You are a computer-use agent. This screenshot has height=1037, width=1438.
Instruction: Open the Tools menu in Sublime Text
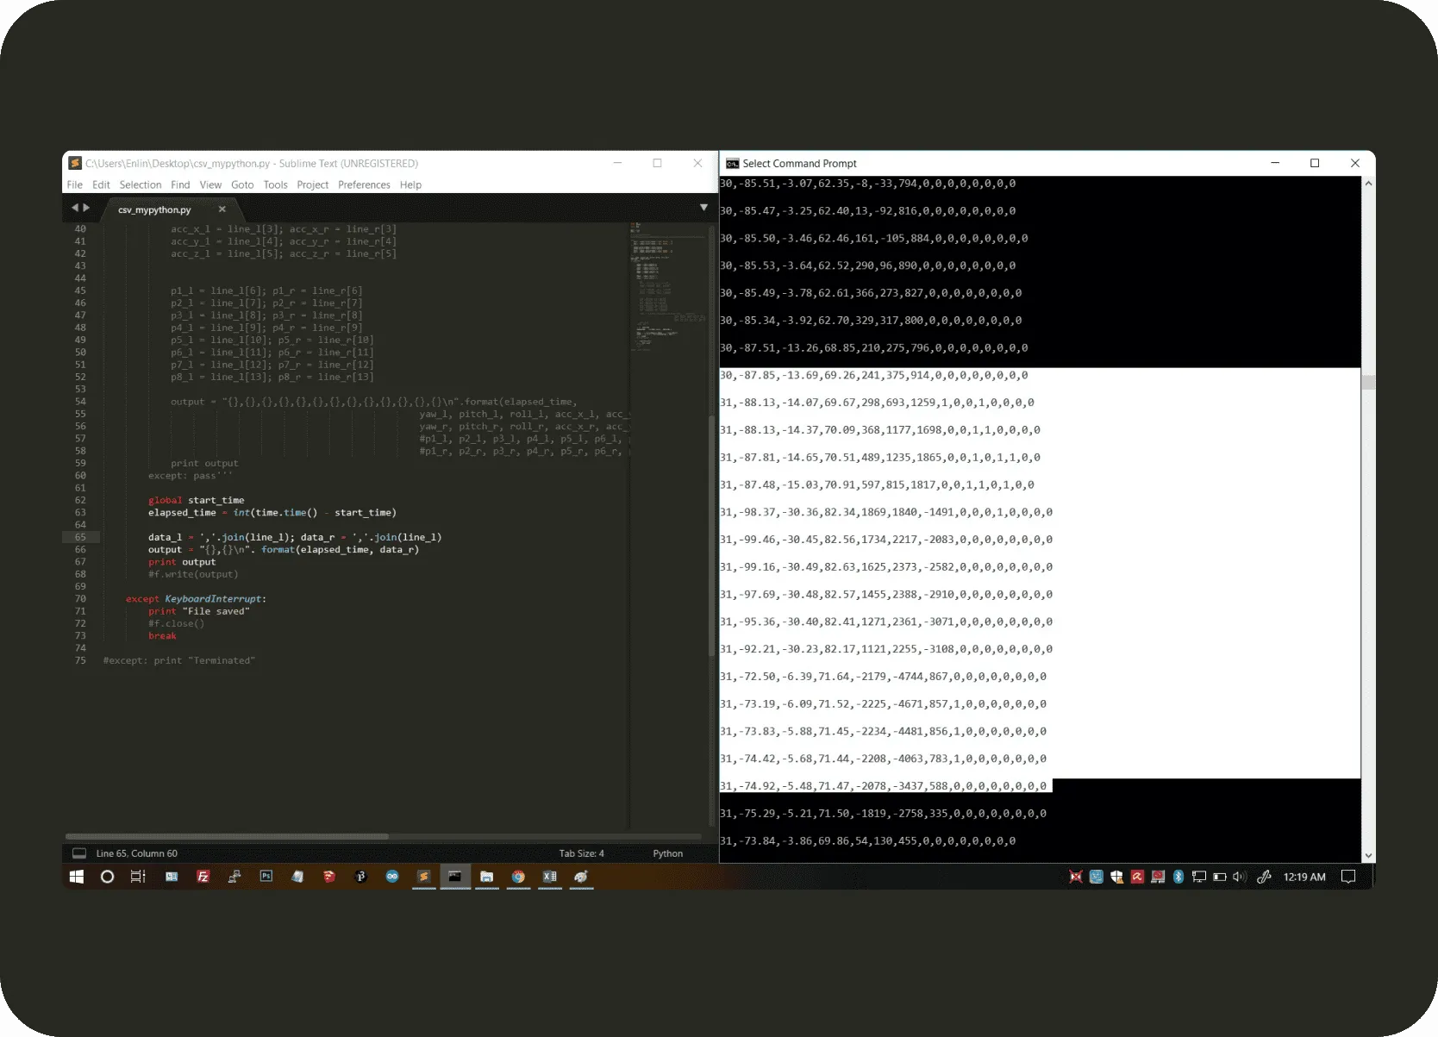[275, 184]
